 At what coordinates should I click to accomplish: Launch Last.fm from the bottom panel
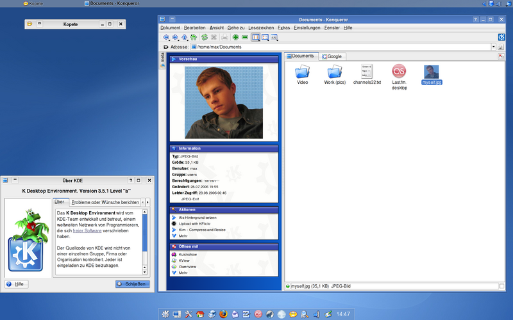point(258,314)
